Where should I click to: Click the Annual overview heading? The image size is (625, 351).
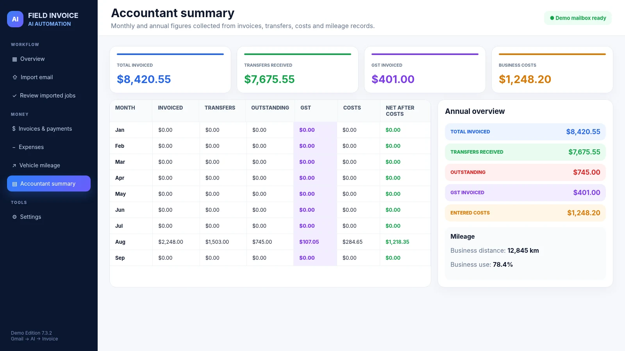point(475,111)
